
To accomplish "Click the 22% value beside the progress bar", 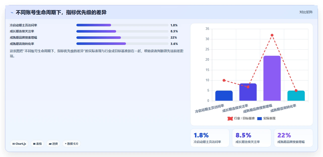I will pyautogui.click(x=174, y=38).
